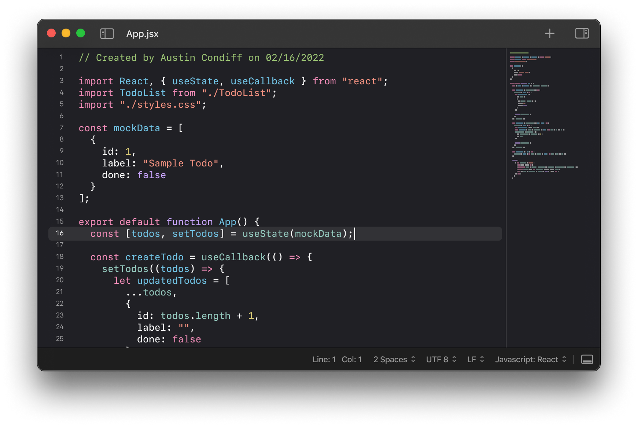Click 'useState' call on line 16

point(265,234)
